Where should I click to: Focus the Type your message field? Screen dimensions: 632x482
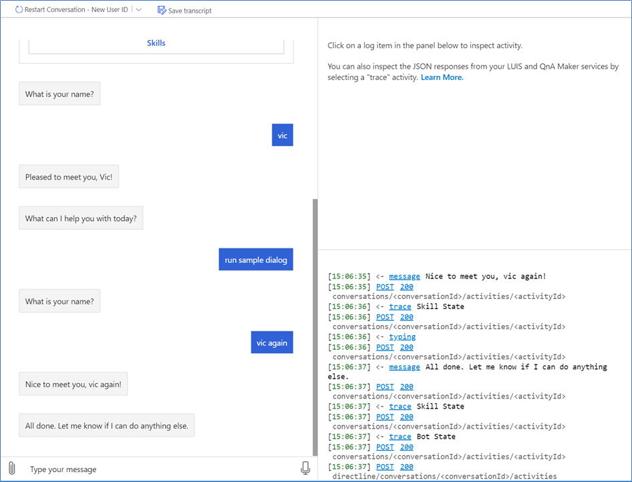coord(161,469)
